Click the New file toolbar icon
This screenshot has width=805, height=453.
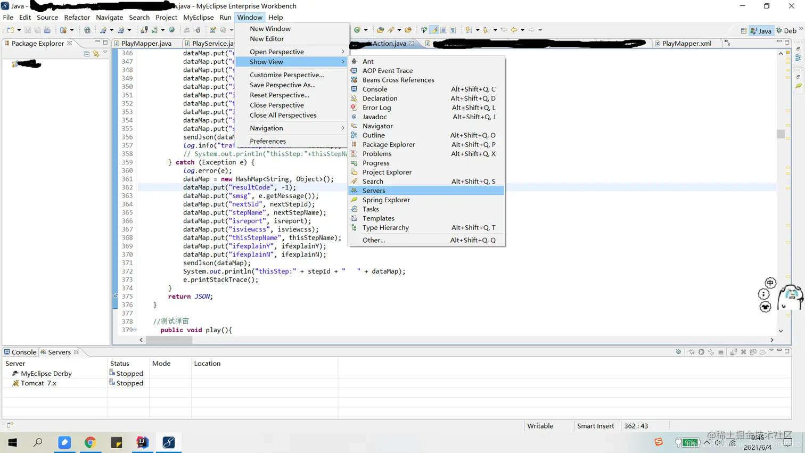click(x=11, y=30)
